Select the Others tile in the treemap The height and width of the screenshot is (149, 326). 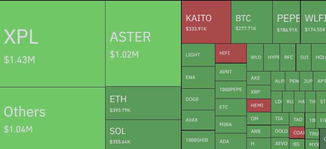[x=53, y=118]
